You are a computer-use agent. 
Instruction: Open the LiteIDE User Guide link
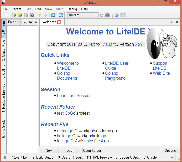[117, 66]
